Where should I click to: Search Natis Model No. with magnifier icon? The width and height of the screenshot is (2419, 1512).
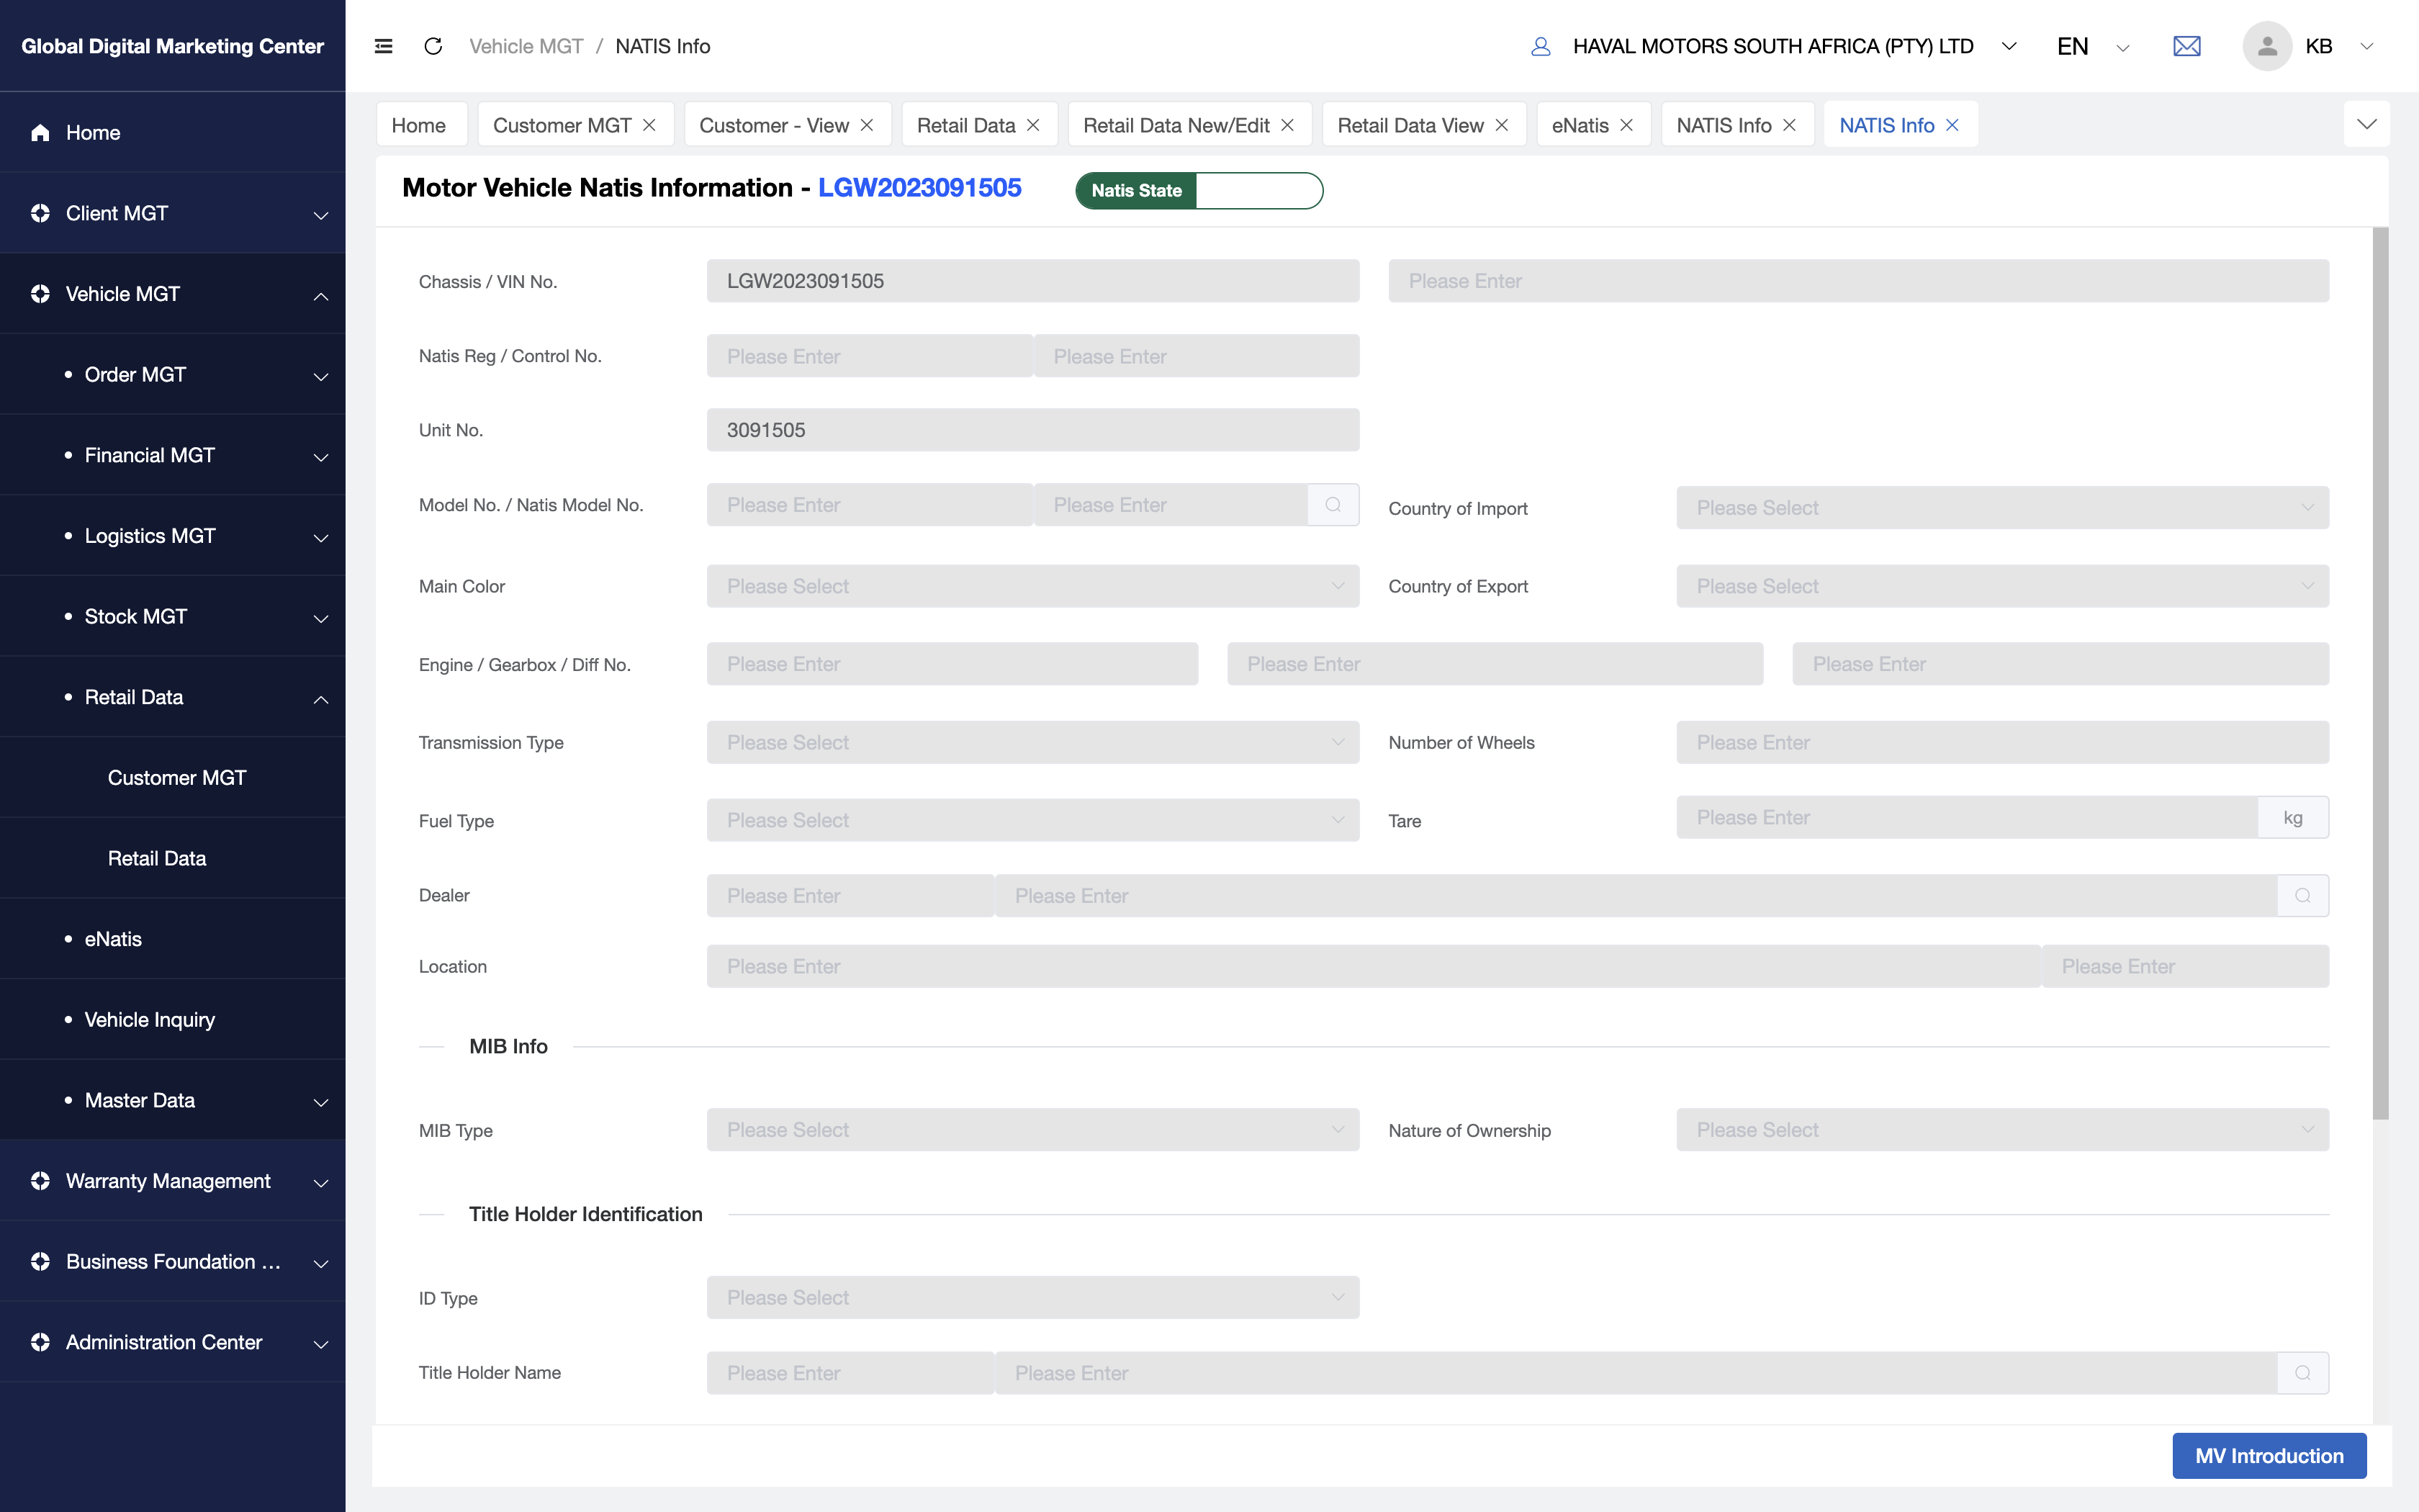click(1333, 505)
